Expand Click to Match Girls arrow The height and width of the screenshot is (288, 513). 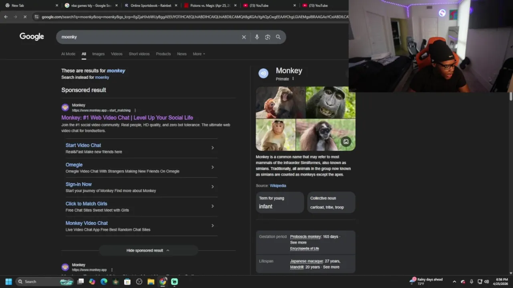[x=212, y=206]
